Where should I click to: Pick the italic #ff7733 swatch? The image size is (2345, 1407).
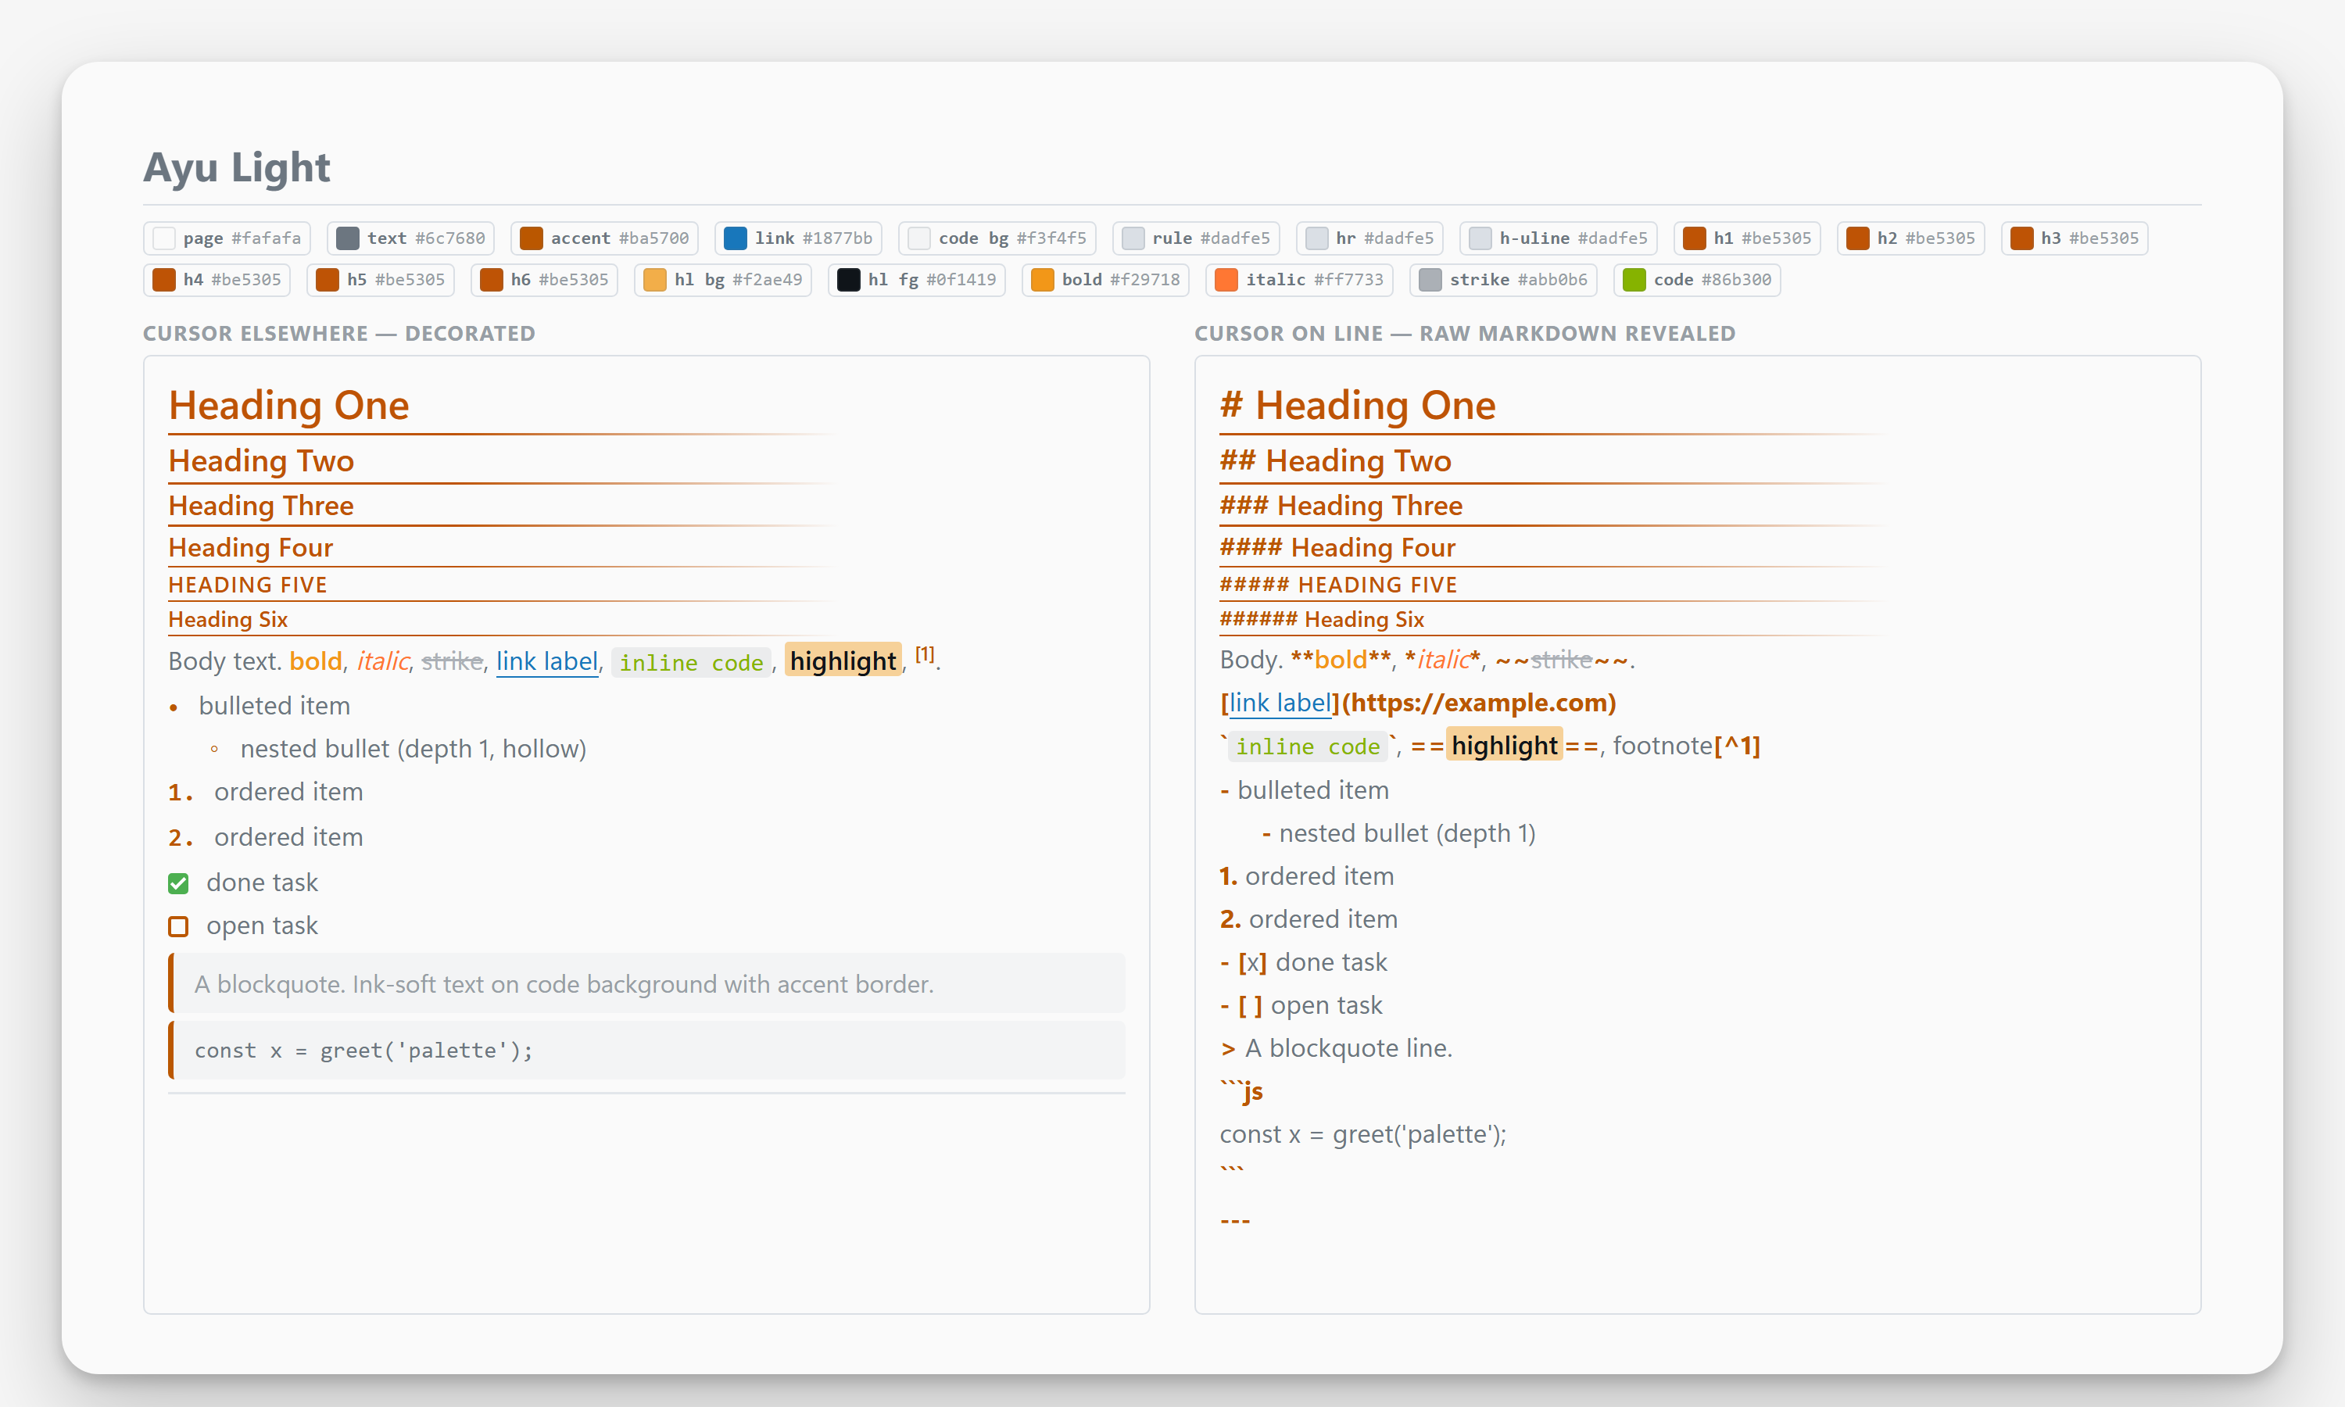point(1299,280)
